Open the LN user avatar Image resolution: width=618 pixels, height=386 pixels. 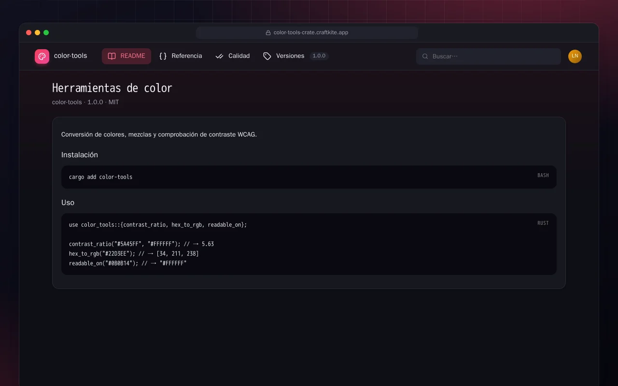point(575,56)
